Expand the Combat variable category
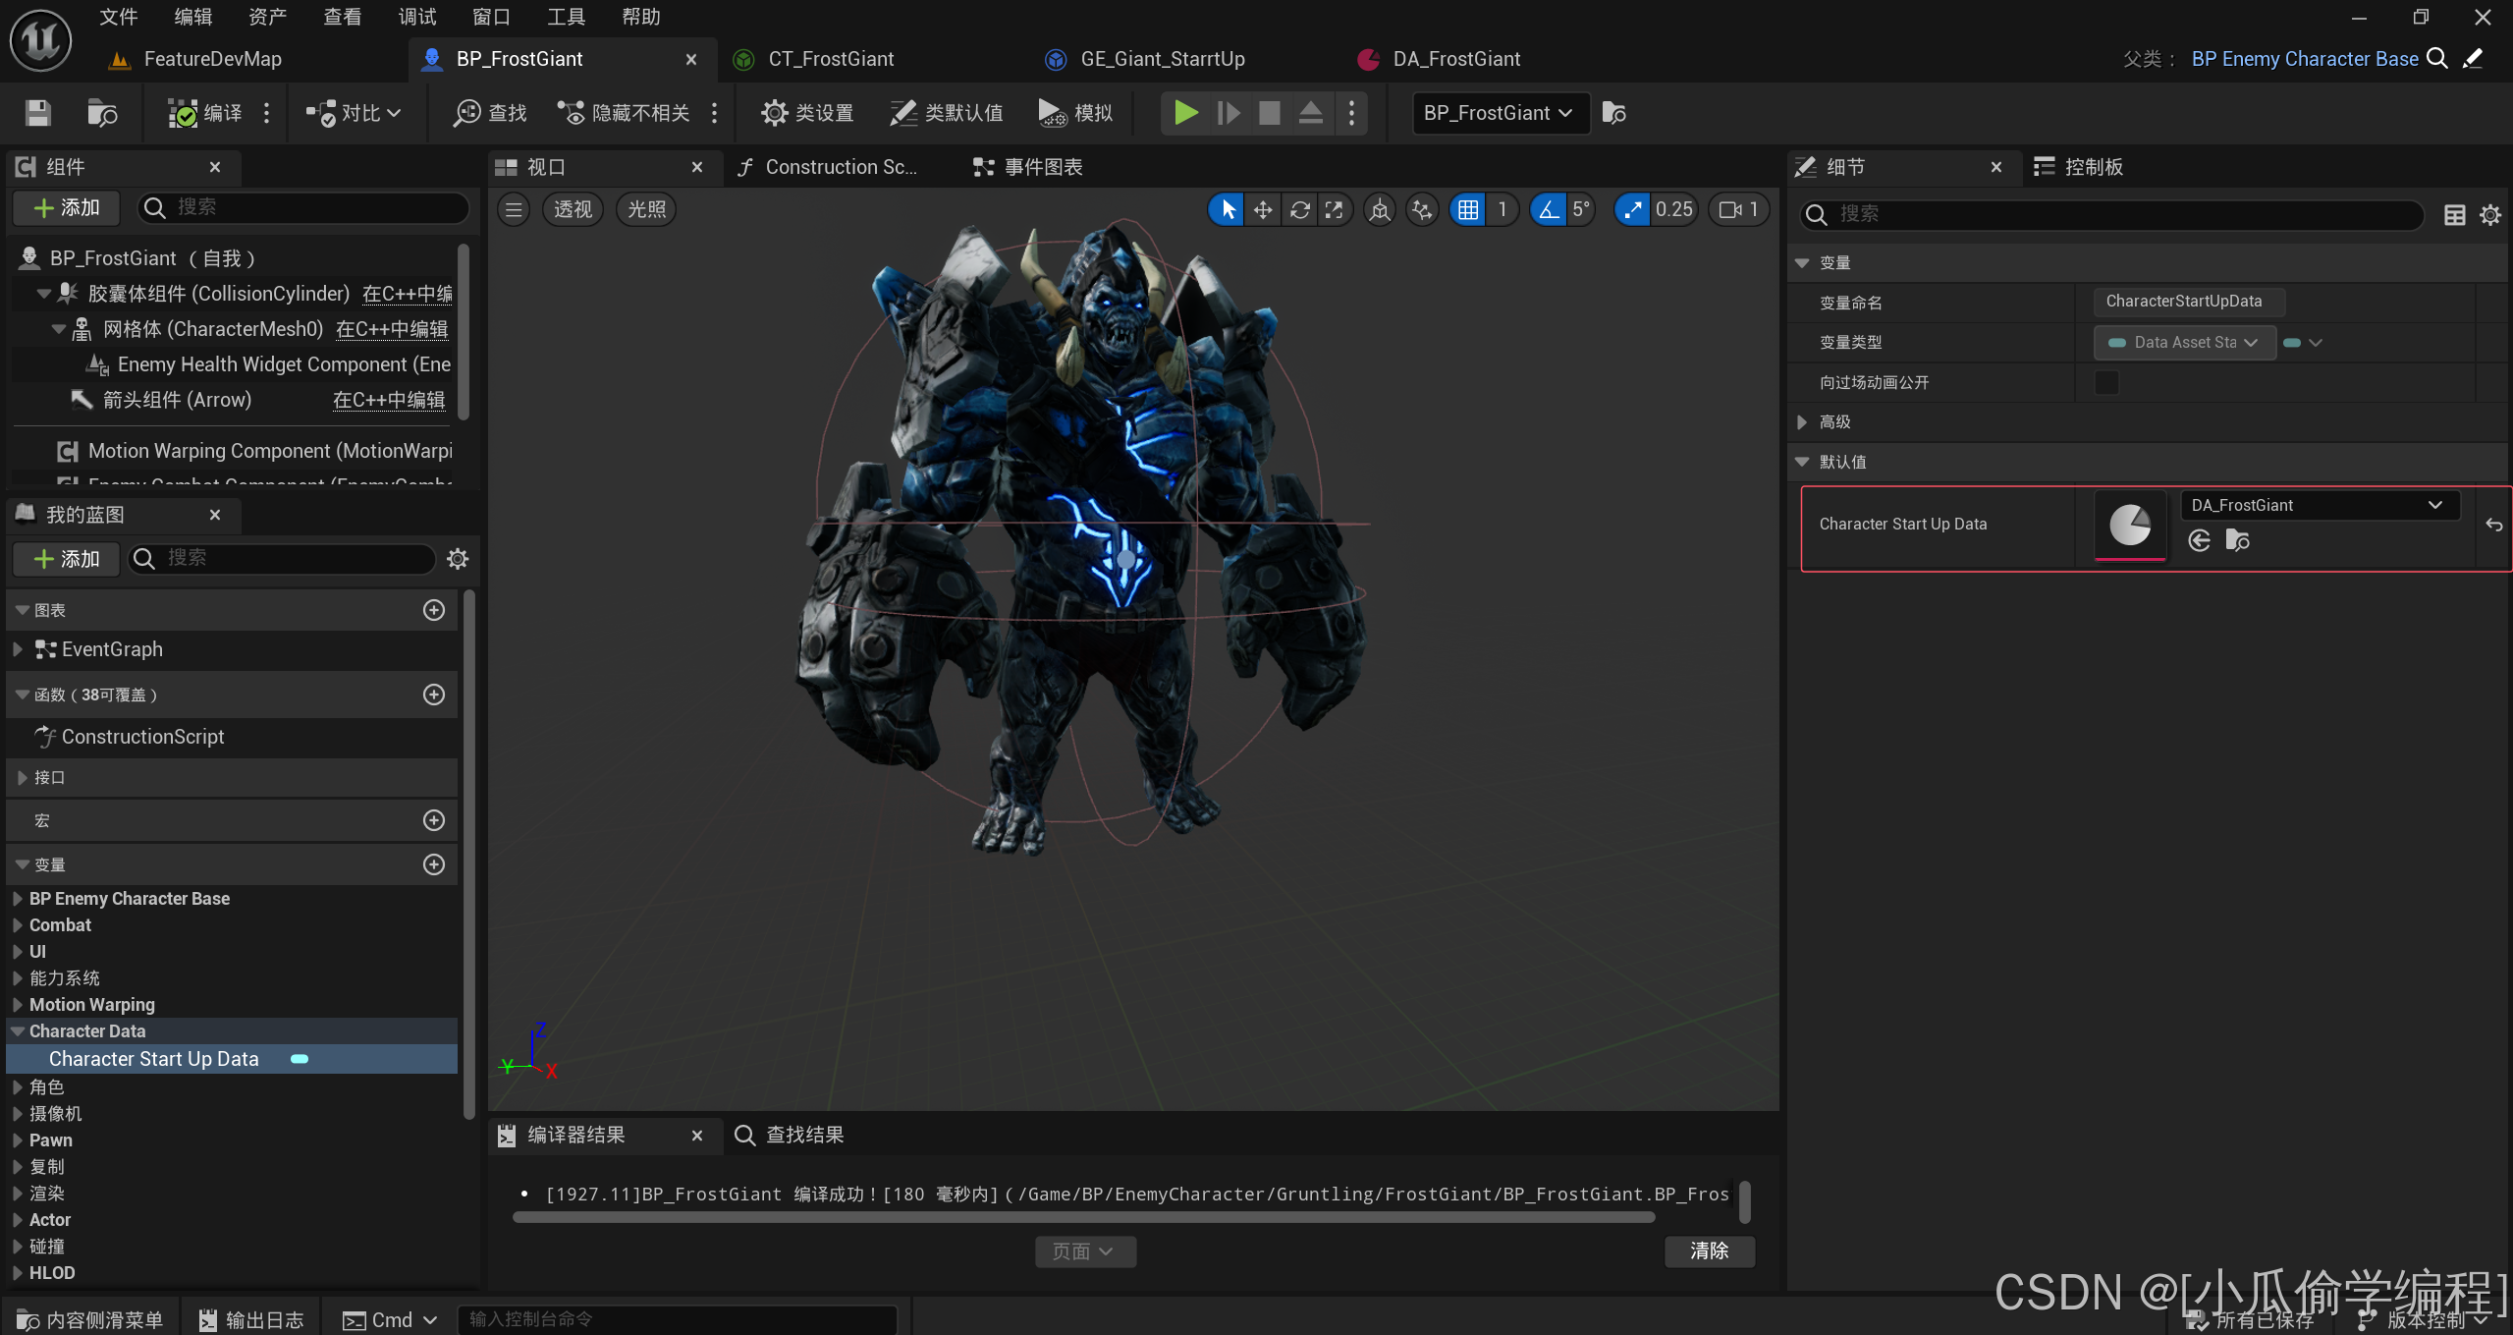The width and height of the screenshot is (2513, 1335). tap(18, 925)
